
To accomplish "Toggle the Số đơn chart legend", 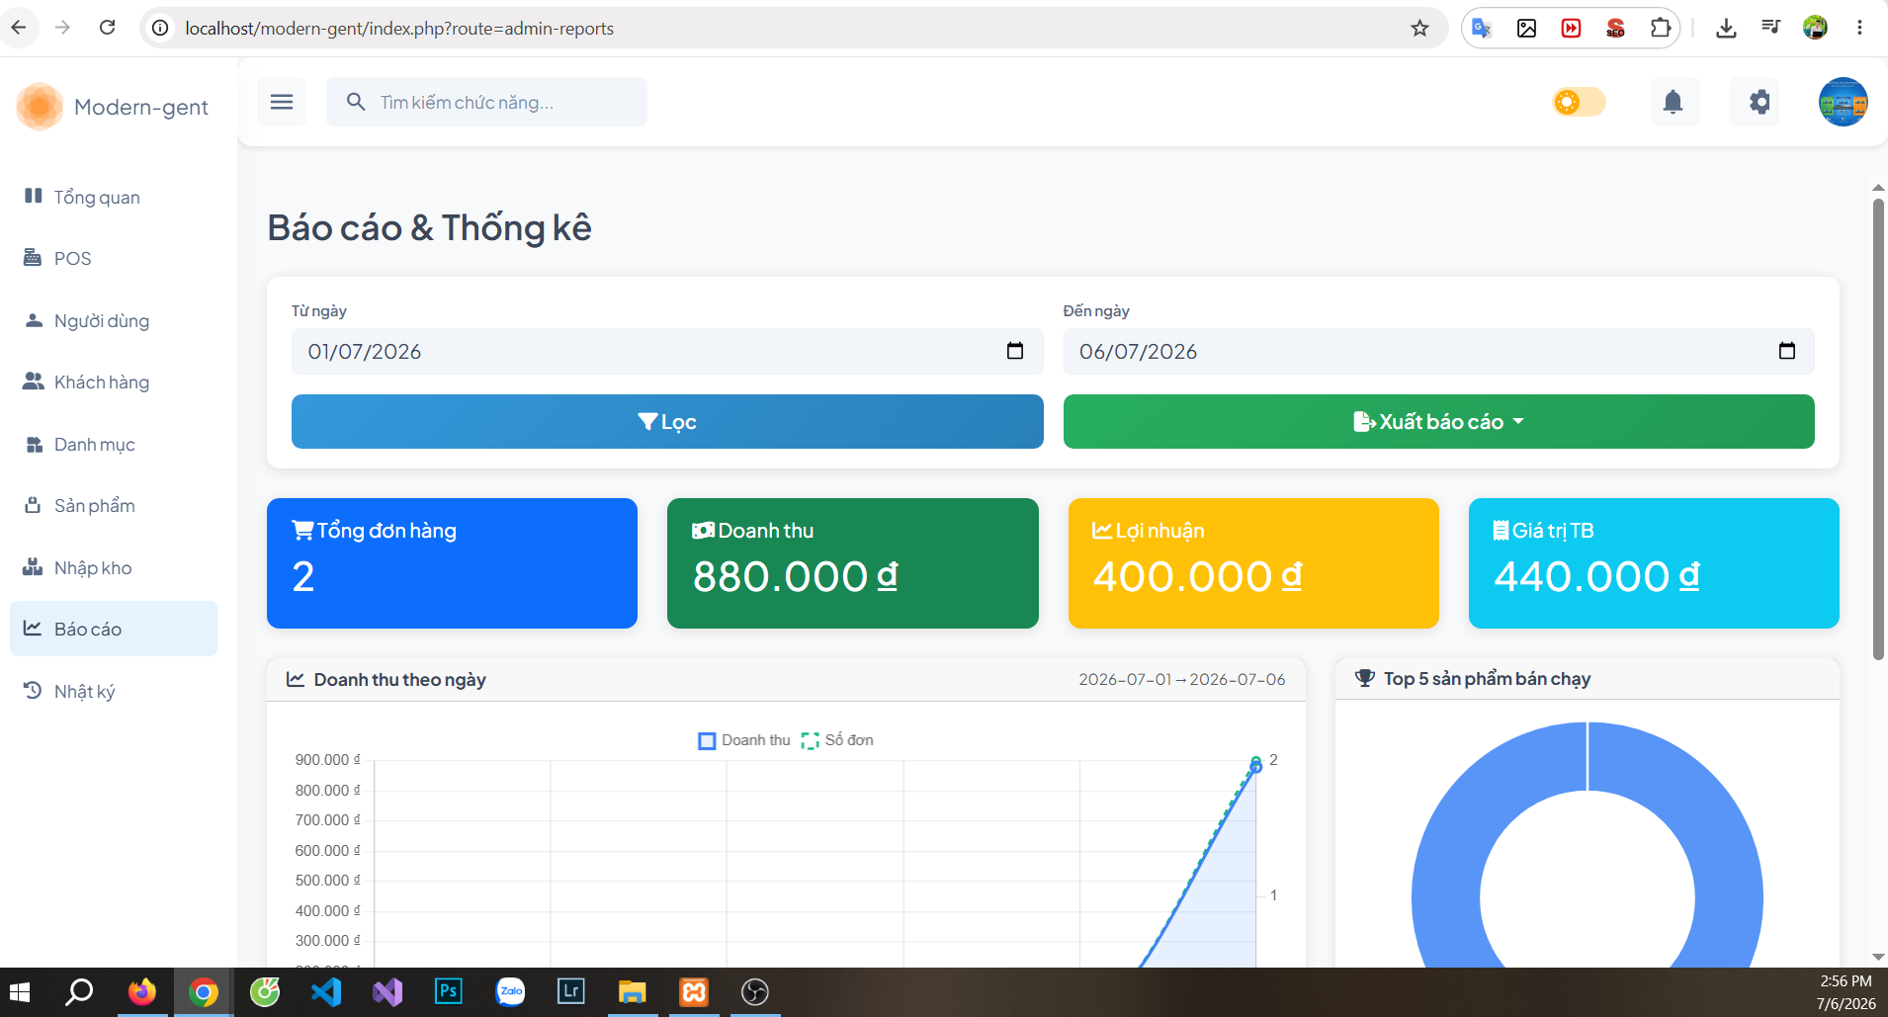I will (x=837, y=740).
